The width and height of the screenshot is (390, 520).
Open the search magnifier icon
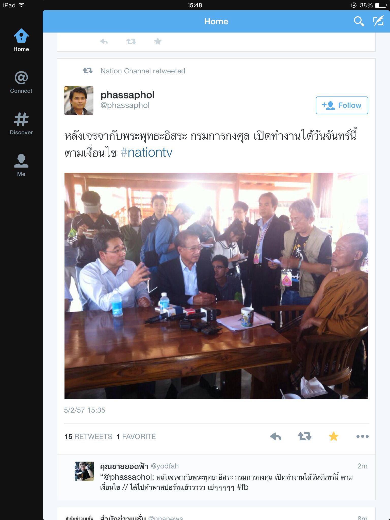(359, 21)
